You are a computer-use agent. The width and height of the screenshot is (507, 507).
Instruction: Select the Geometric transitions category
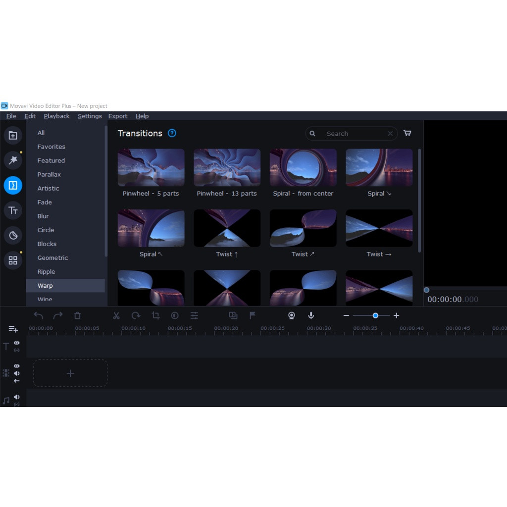click(52, 257)
